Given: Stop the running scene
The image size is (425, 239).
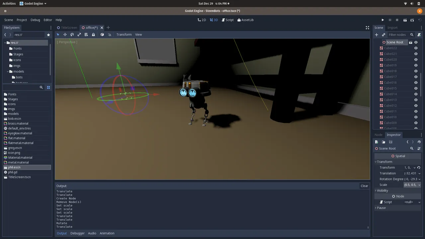Looking at the screenshot, I should click(x=397, y=20).
